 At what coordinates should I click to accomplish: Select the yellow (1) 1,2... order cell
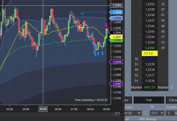click(x=150, y=53)
